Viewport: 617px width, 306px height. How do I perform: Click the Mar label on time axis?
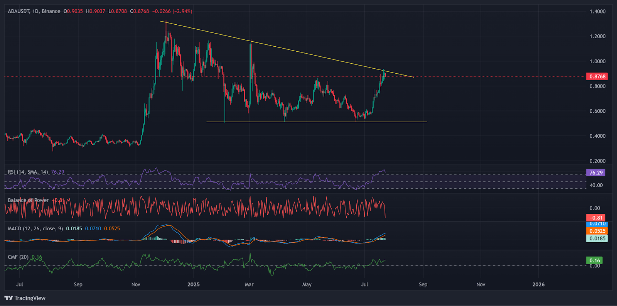(249, 284)
